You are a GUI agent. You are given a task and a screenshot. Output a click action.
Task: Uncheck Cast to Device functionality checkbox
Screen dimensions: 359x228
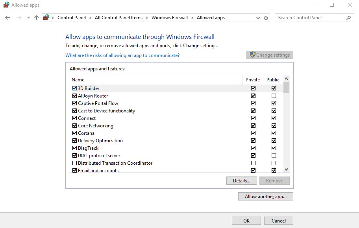74,111
